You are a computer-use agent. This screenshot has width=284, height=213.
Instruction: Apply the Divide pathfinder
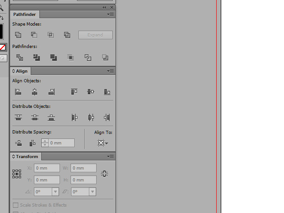pyautogui.click(x=20, y=58)
